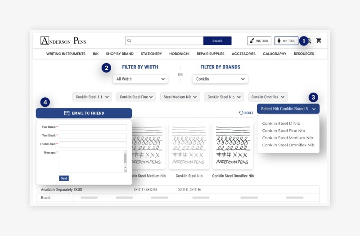Click the Nib Tool button

pyautogui.click(x=286, y=41)
